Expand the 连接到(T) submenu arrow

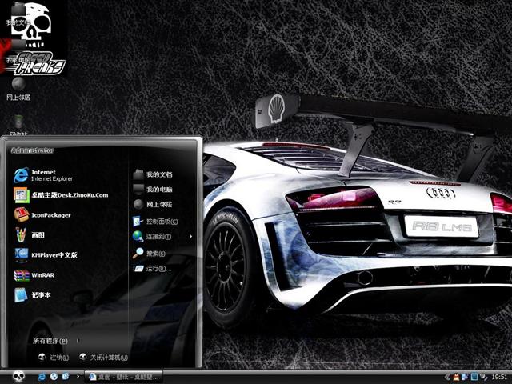point(190,237)
